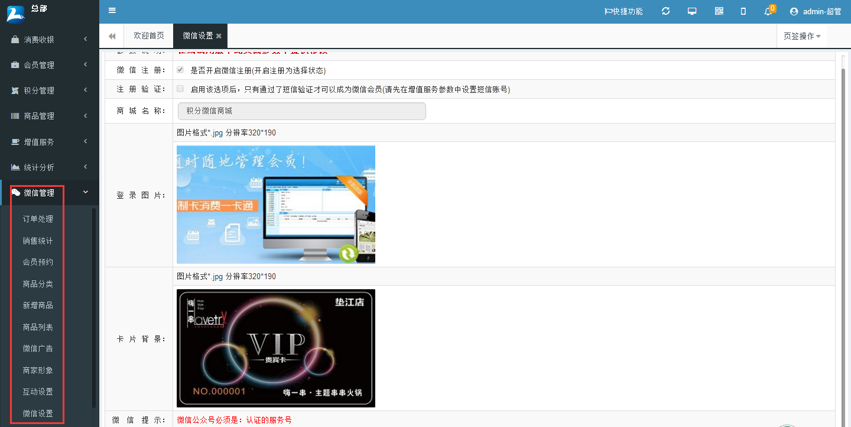Enable the 注册验证 SMS checkbox

[x=180, y=89]
